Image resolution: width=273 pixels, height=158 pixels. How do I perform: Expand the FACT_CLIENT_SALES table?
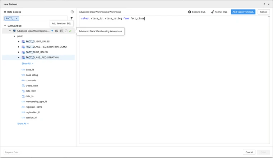pyautogui.click(x=19, y=42)
